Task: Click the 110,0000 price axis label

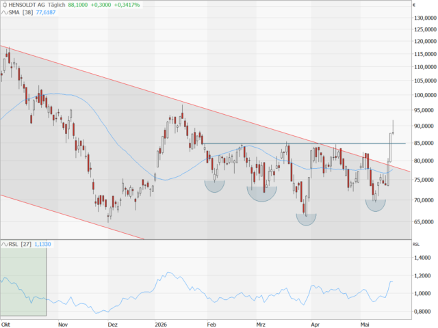Action: [425, 67]
